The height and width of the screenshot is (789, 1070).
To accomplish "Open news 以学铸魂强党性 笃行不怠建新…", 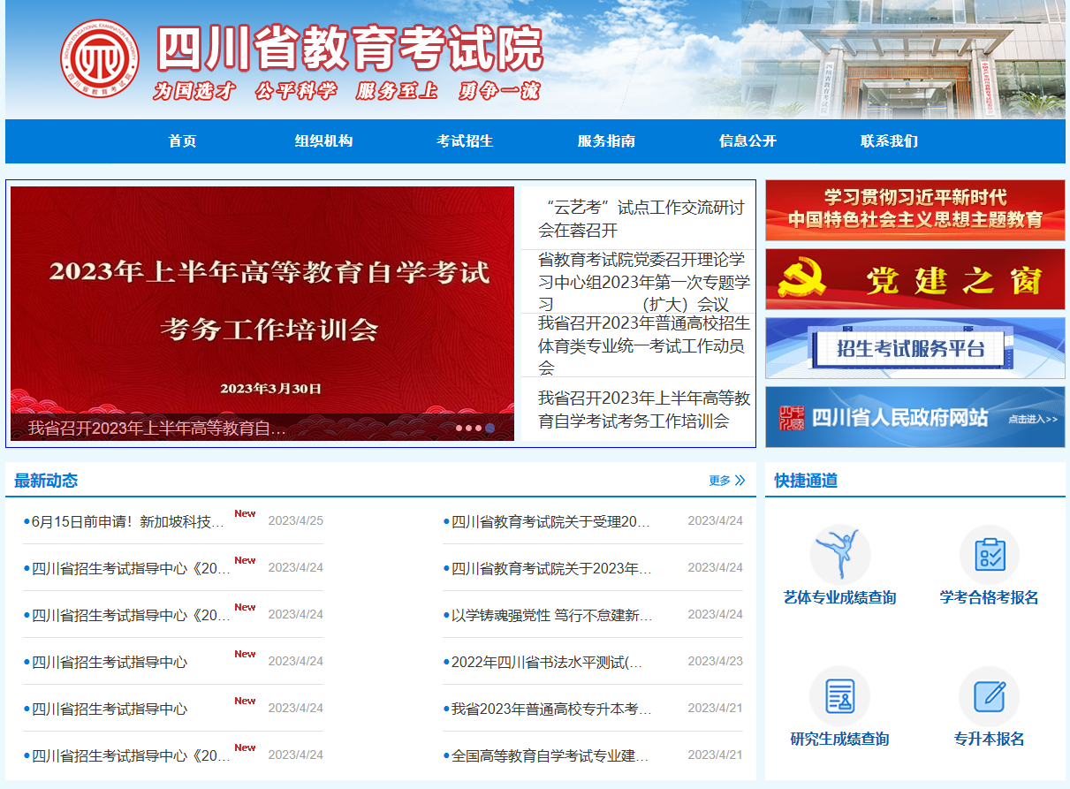I will (x=551, y=615).
